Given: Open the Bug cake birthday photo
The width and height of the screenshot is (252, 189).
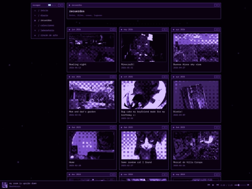Looking at the screenshot, I should point(144,95).
